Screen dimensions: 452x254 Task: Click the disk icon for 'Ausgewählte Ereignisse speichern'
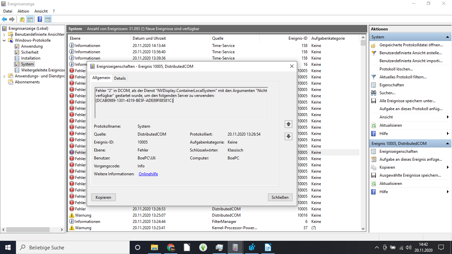[x=374, y=175]
